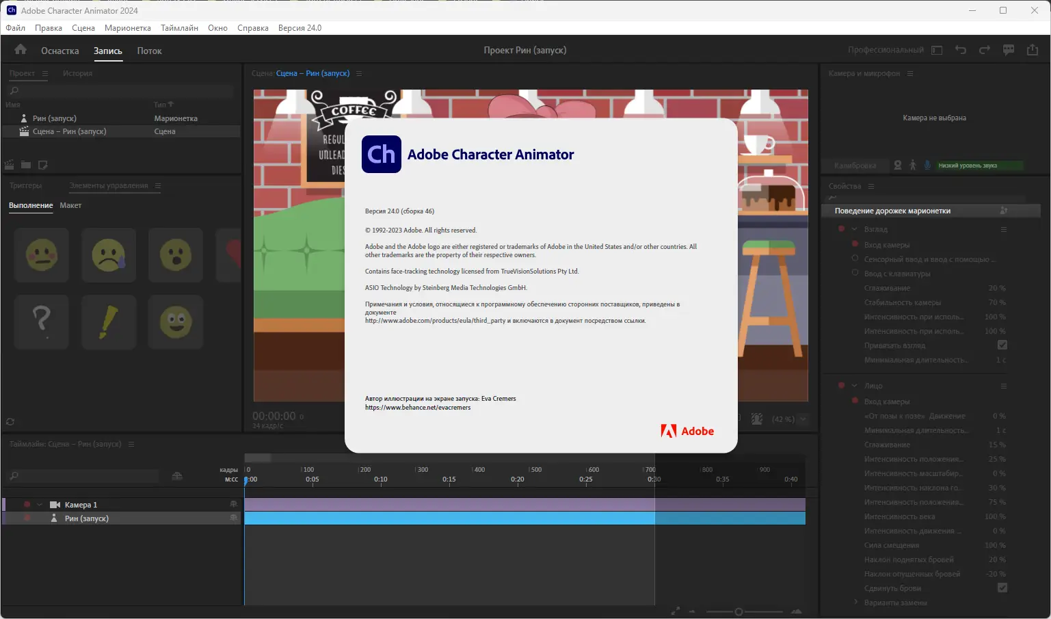Open the Сцена panel menu icon
1051x619 pixels.
(x=359, y=73)
